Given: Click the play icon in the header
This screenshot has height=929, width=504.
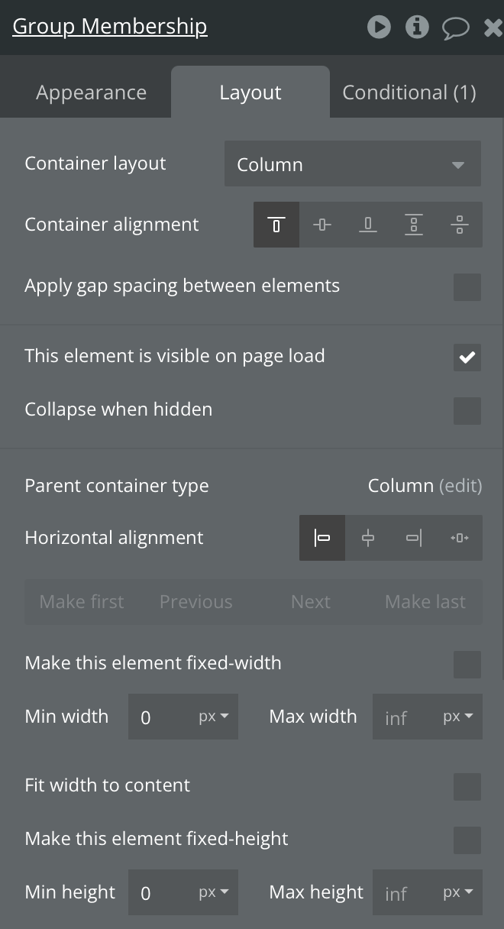Looking at the screenshot, I should [379, 28].
